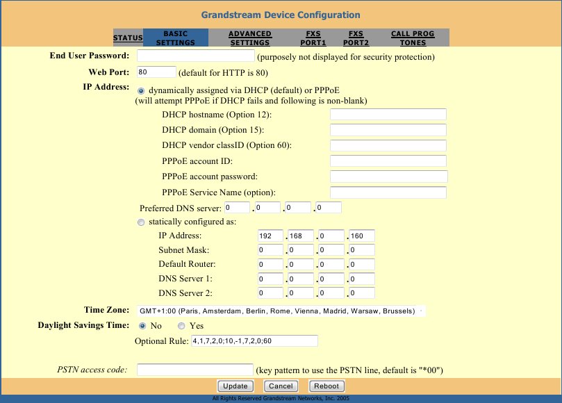Screen dimensions: 562x403
Task: Click static IP Address octet showing 168
Action: point(301,236)
